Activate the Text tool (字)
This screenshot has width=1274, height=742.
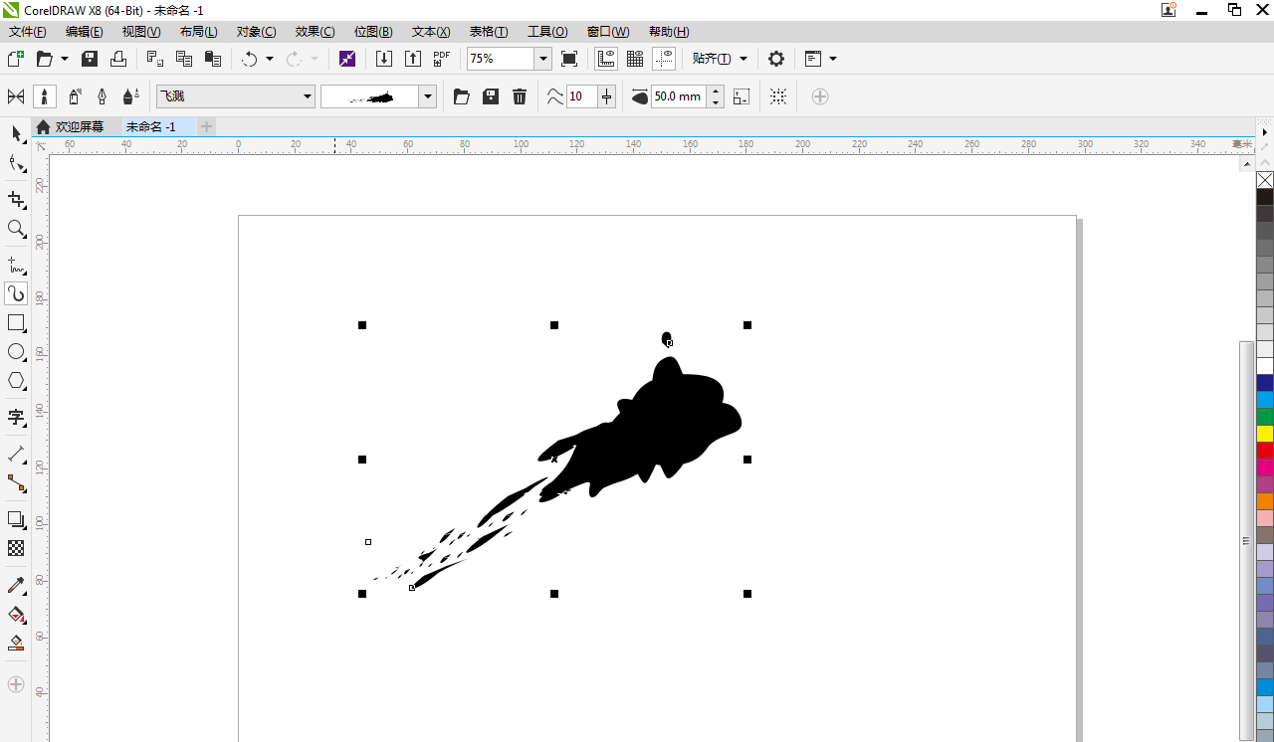point(16,417)
